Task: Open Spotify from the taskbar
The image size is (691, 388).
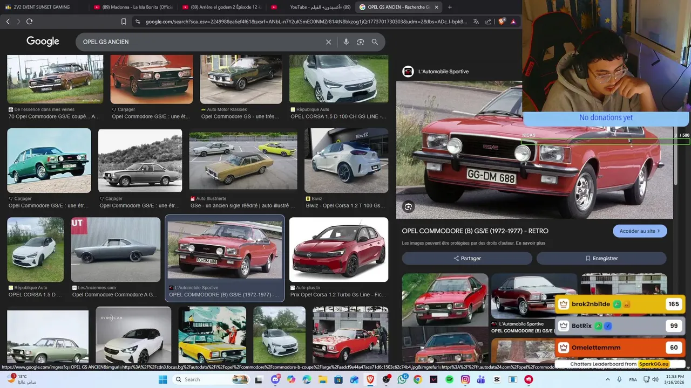Action: pos(450,379)
